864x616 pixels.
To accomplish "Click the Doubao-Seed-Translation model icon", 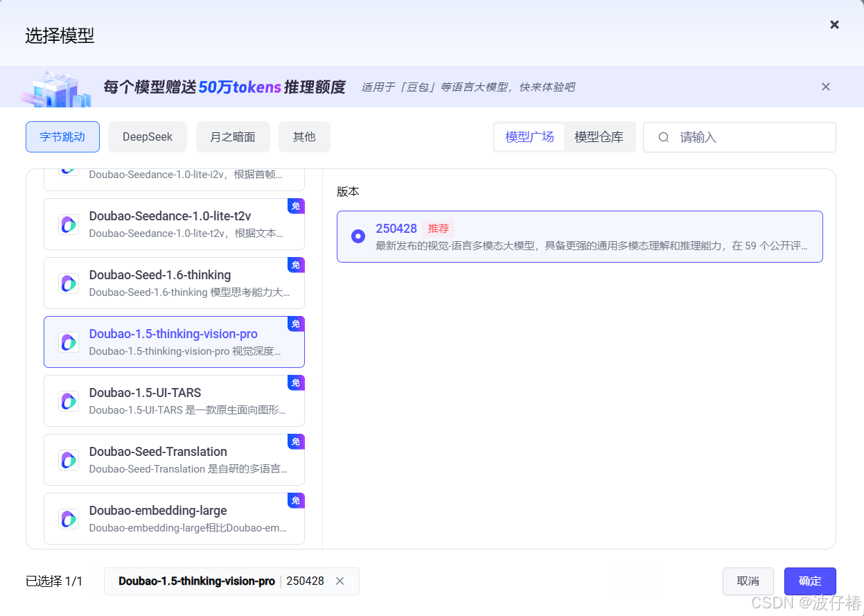I will tap(69, 459).
